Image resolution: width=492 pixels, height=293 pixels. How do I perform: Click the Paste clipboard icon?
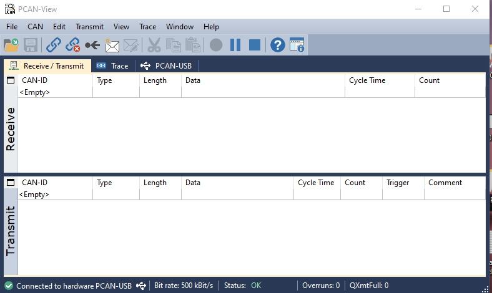tap(193, 45)
